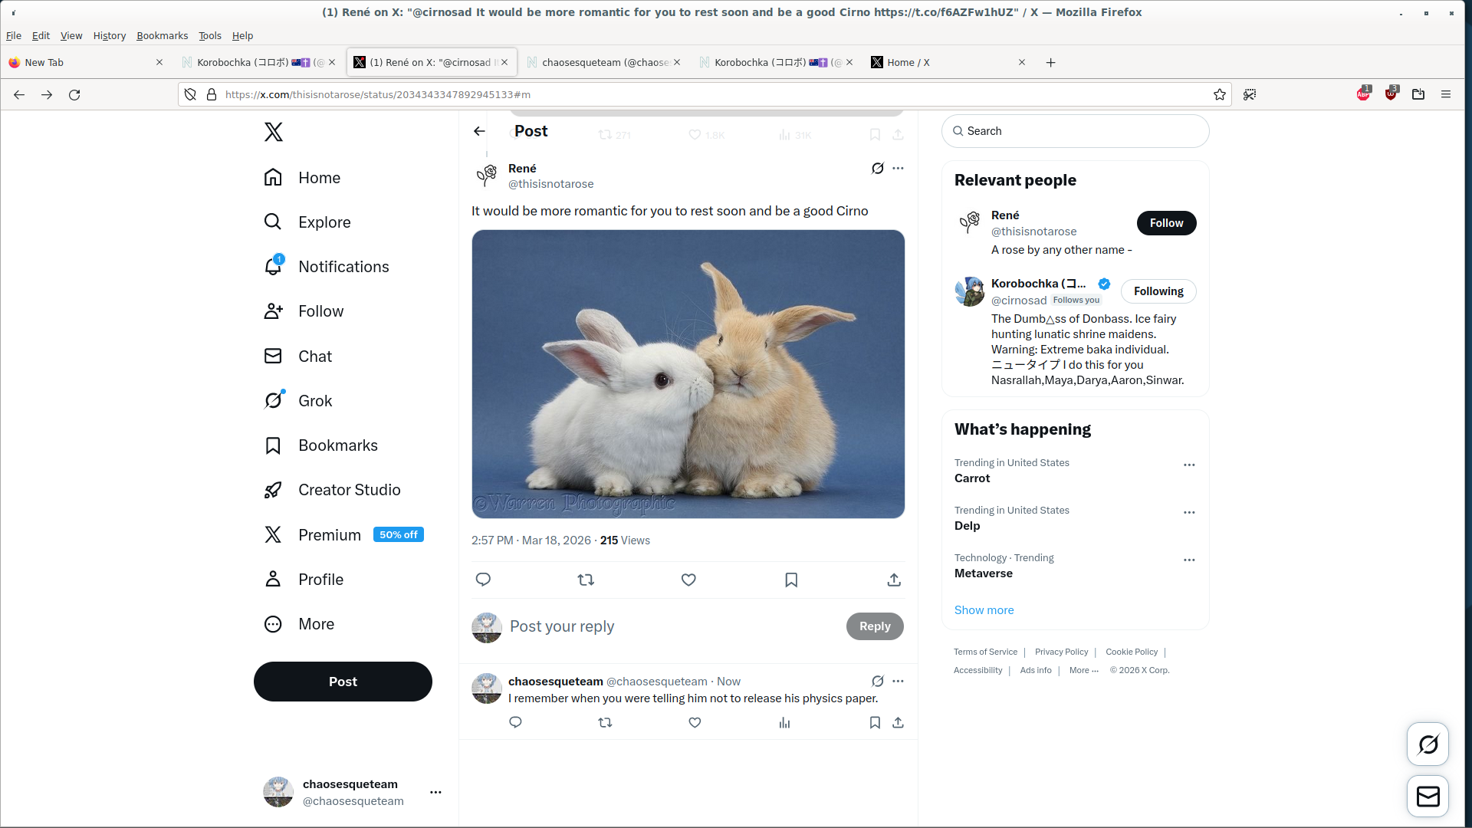Click the repost icon under the main post
Screen dimensions: 1472x828
pos(586,580)
